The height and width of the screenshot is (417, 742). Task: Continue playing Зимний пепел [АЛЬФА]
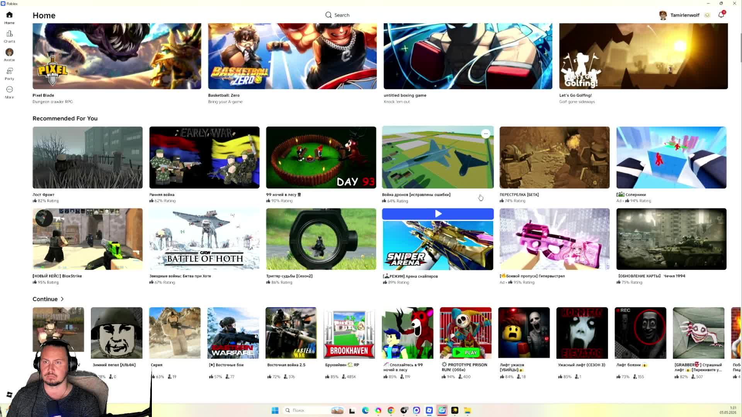click(x=116, y=333)
